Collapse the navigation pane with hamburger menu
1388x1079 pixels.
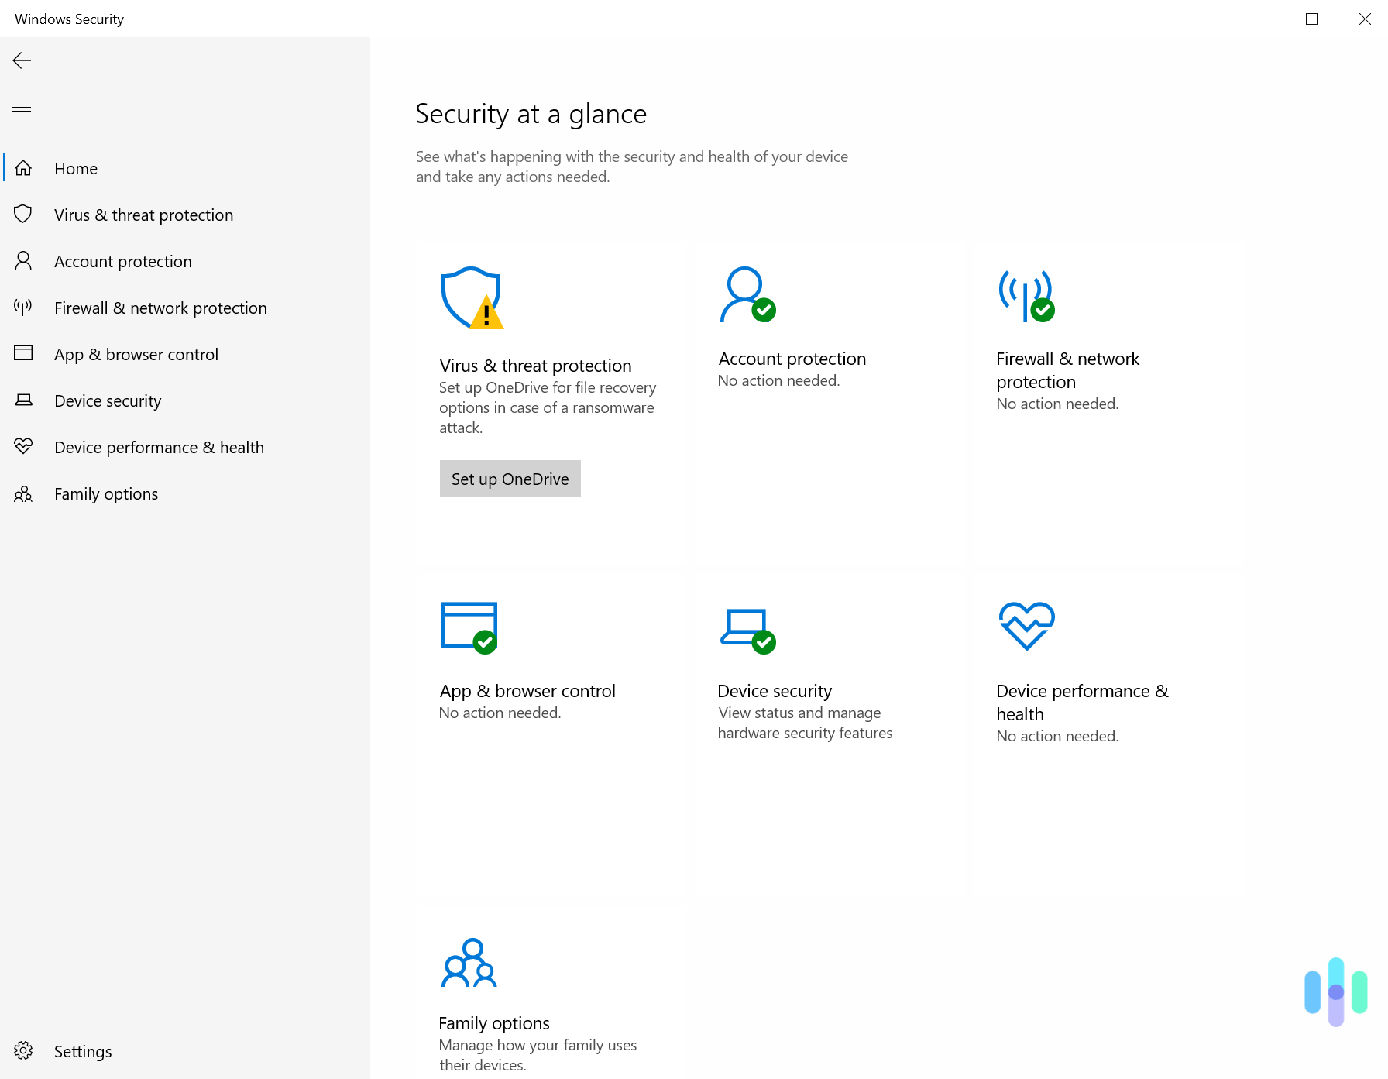(22, 111)
